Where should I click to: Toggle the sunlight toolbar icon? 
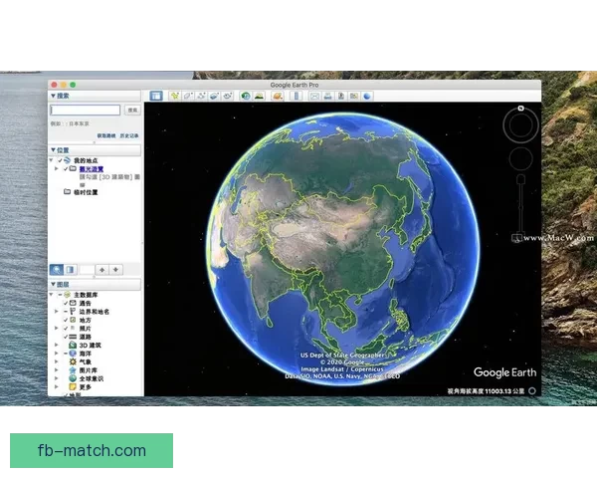point(245,96)
